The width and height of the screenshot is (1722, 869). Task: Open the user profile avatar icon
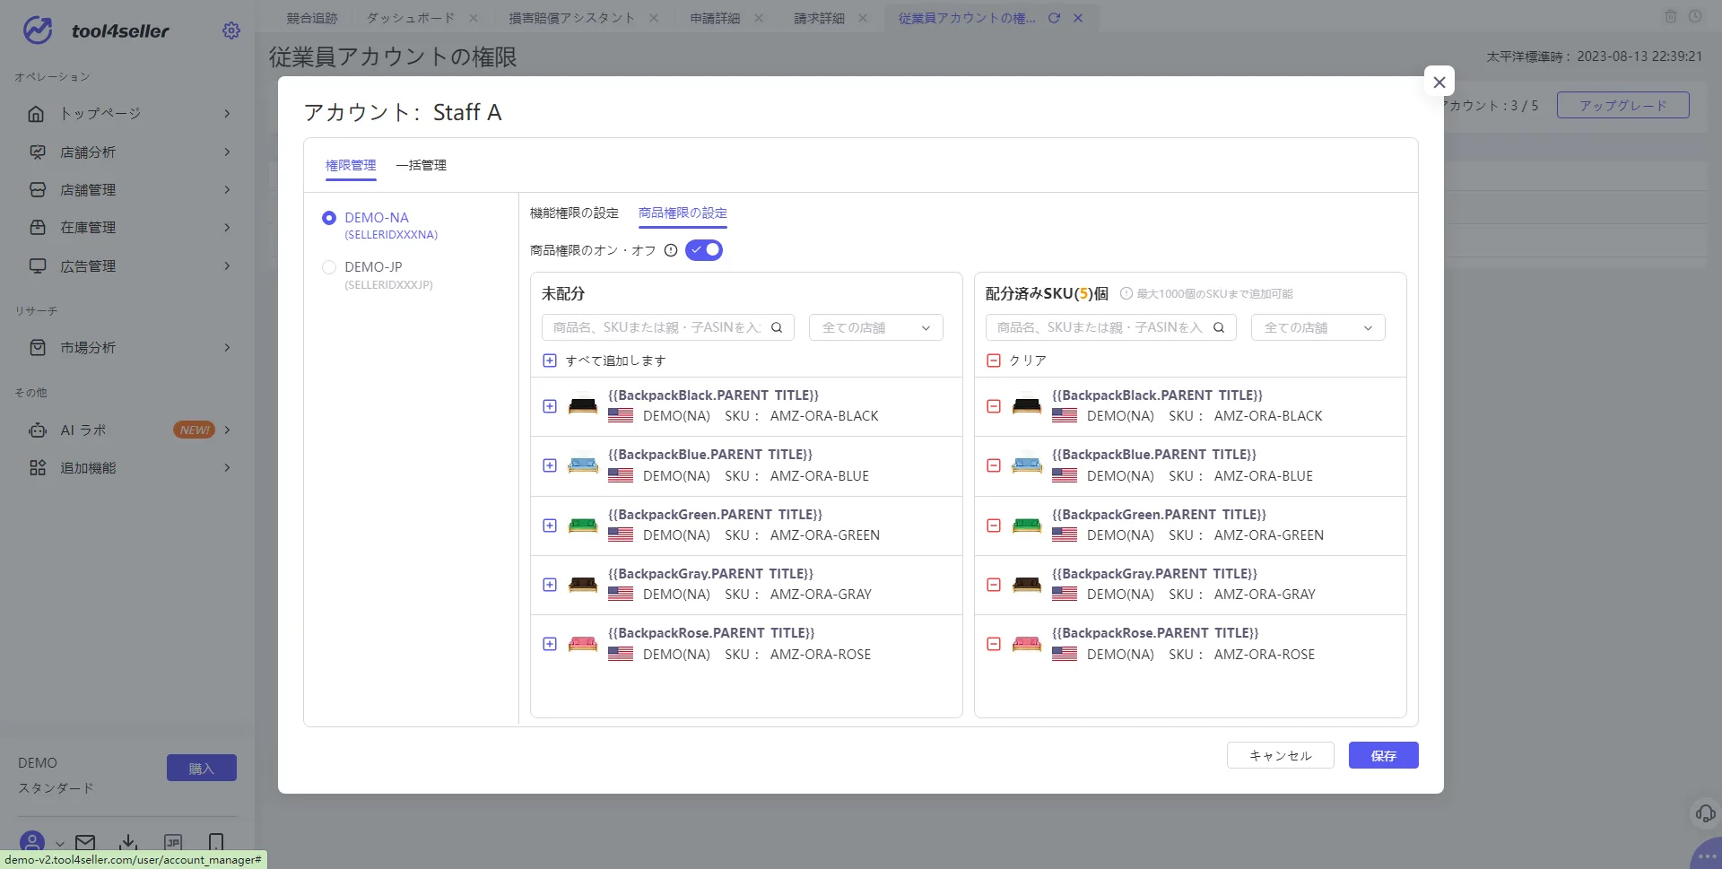(x=32, y=842)
